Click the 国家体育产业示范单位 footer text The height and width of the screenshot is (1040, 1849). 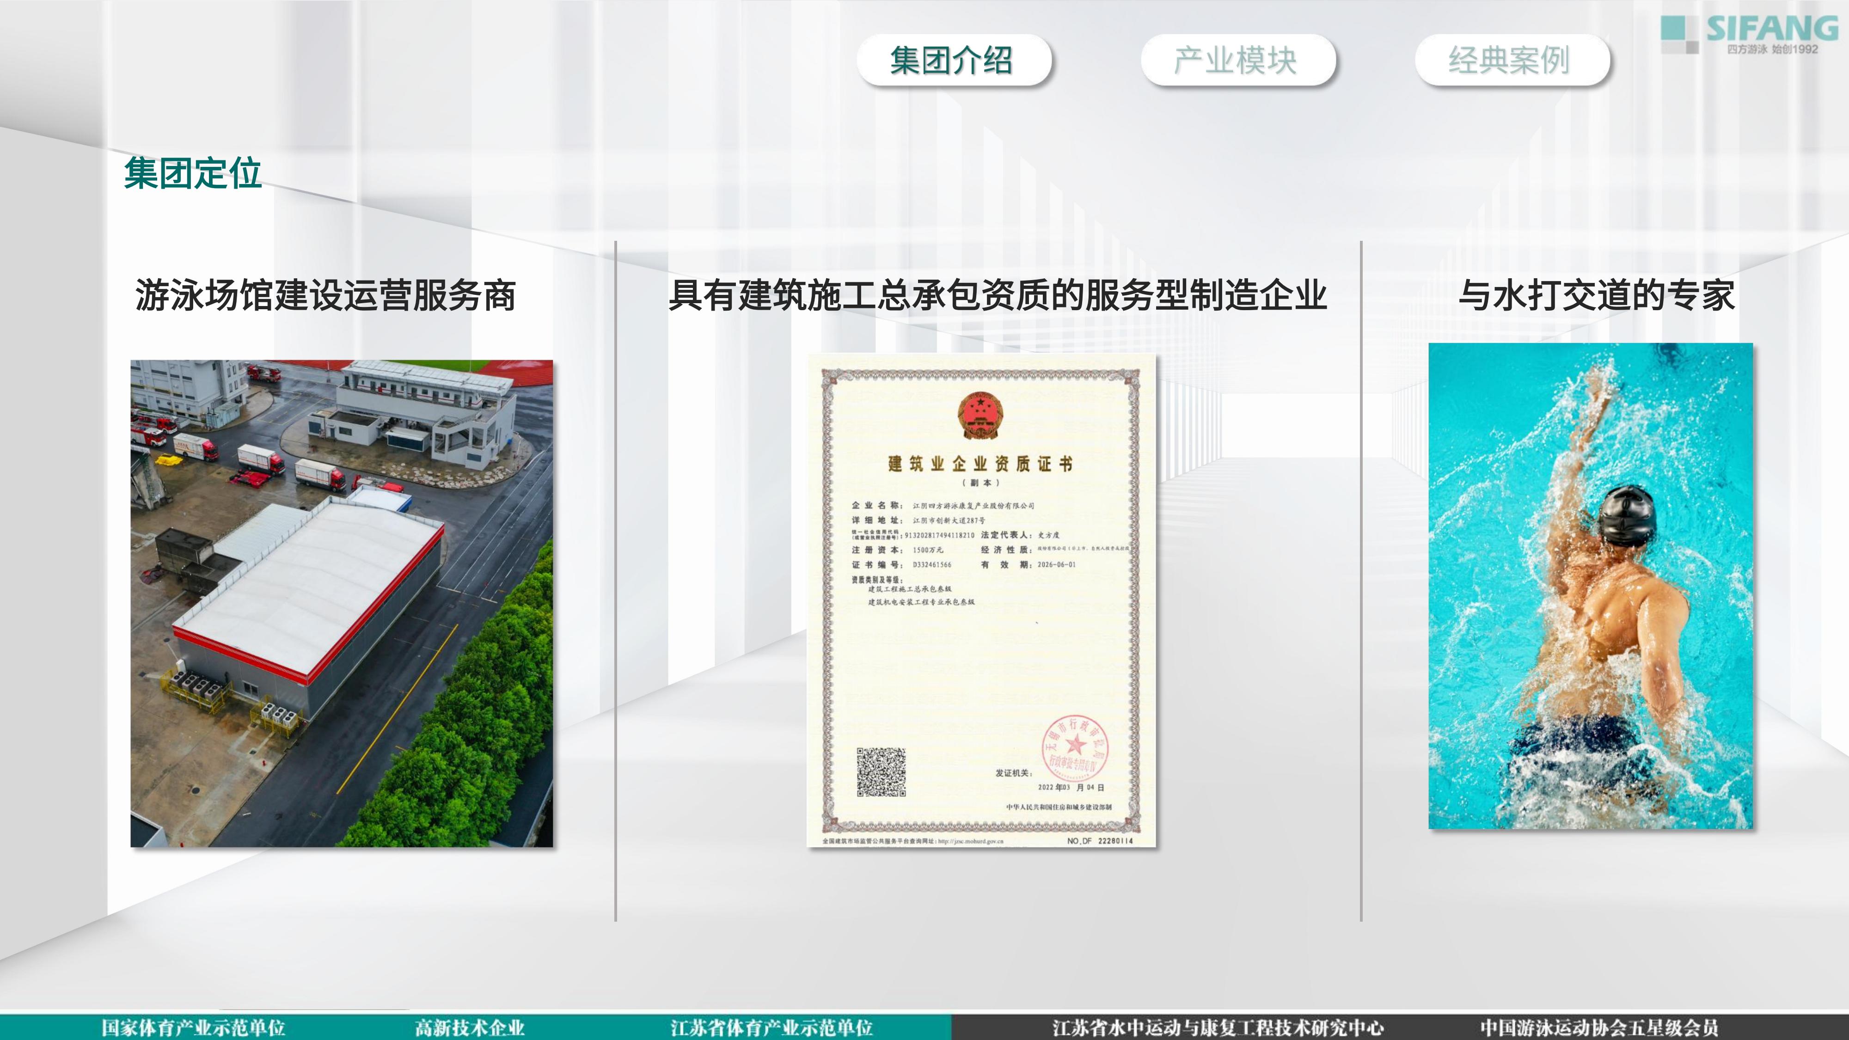(x=193, y=1028)
